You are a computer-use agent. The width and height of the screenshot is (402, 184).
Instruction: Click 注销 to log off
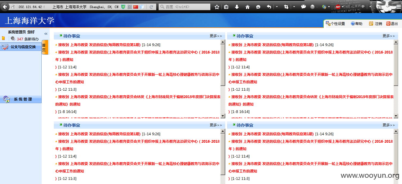pyautogui.click(x=376, y=23)
